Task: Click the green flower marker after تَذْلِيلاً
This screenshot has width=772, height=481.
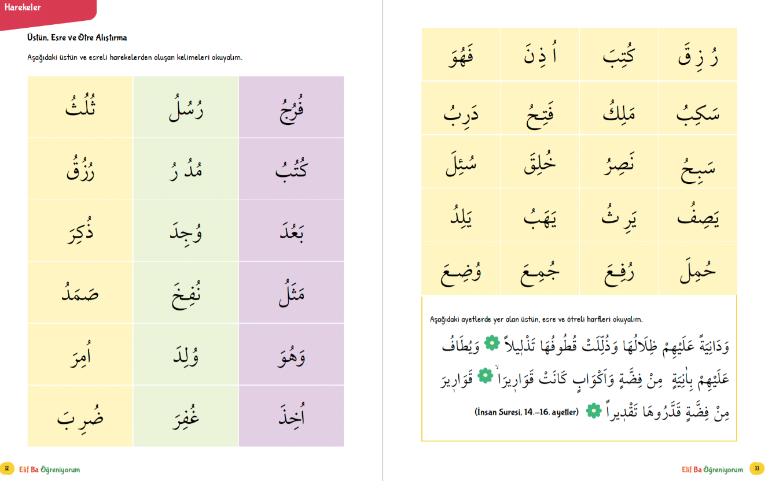Action: click(x=491, y=344)
